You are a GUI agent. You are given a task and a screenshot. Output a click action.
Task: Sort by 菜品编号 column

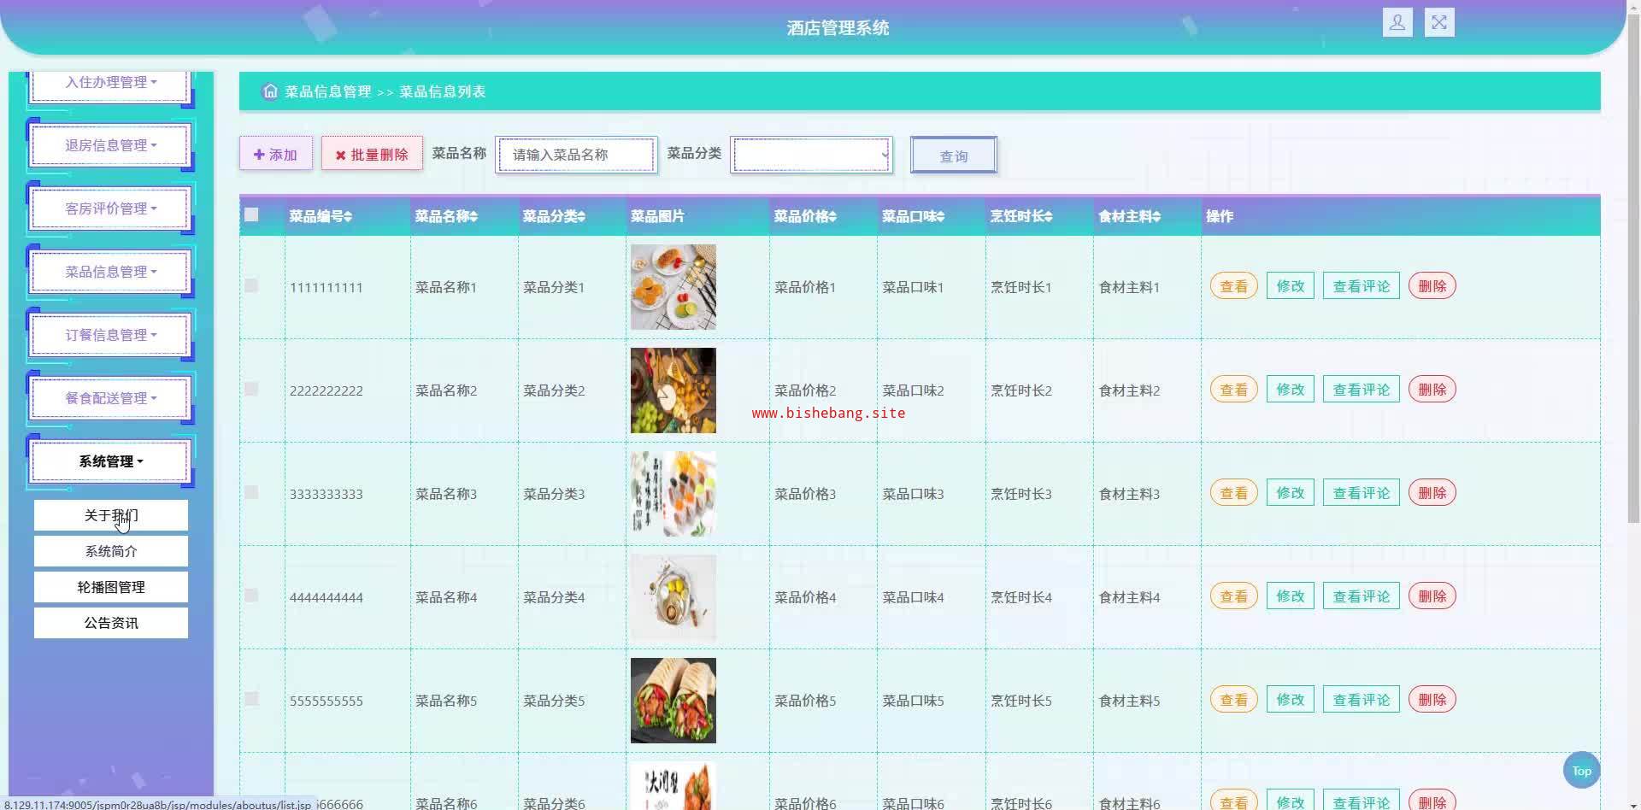321,216
